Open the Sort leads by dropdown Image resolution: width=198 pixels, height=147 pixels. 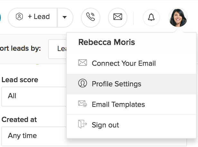click(x=58, y=49)
